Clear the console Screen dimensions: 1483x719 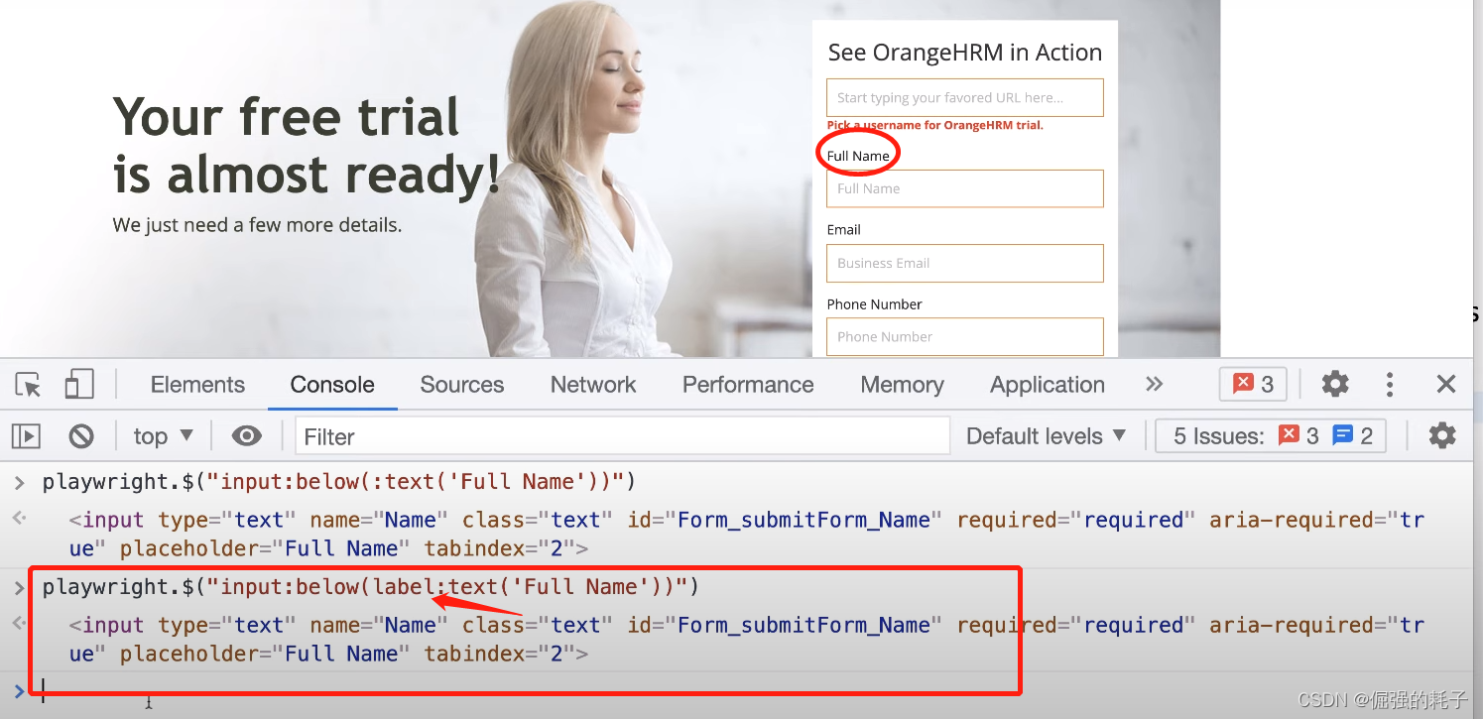pos(81,436)
